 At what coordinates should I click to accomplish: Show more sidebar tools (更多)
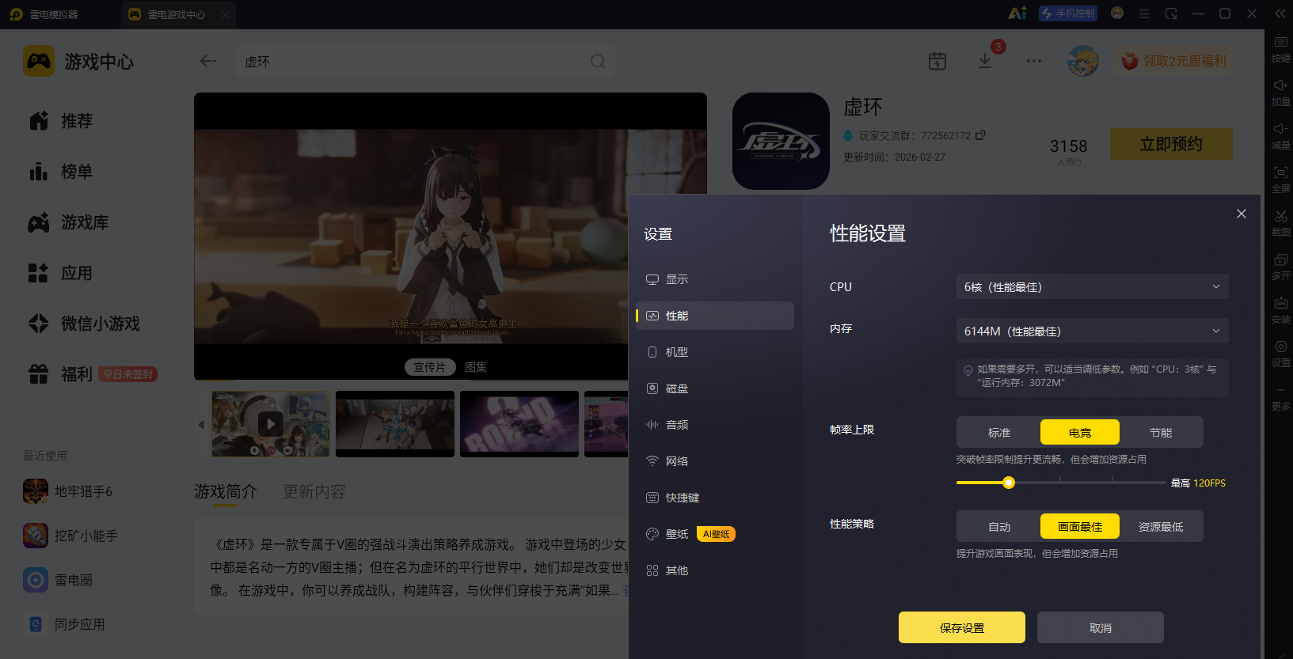tap(1280, 397)
